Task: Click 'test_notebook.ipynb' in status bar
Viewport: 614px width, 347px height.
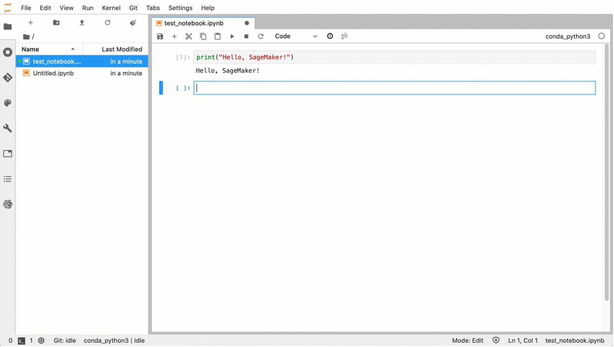Action: click(575, 341)
